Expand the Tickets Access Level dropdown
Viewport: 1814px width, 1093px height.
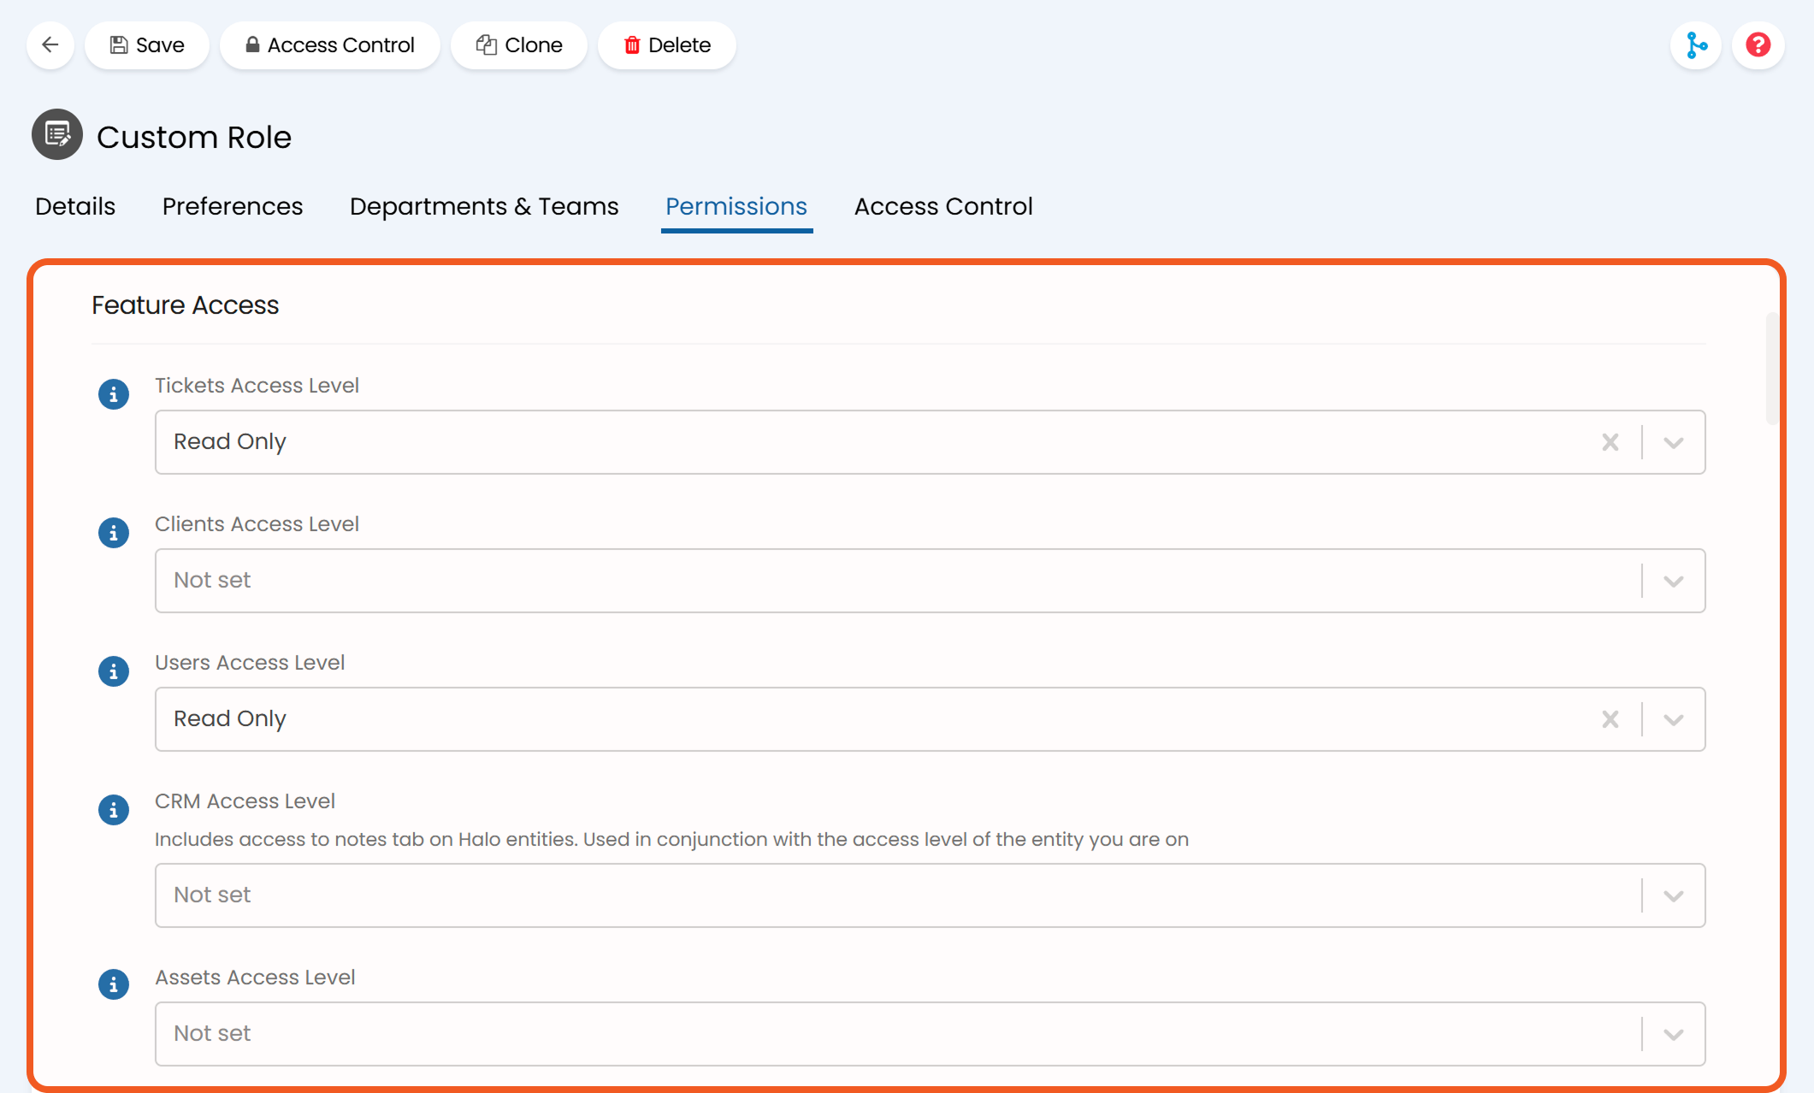(1674, 442)
